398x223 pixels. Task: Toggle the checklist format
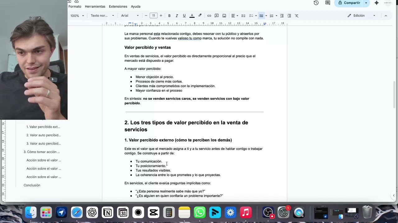click(x=251, y=16)
